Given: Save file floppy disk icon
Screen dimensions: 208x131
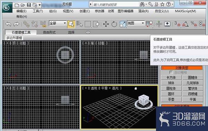Looking at the screenshot, I should coord(29,5).
